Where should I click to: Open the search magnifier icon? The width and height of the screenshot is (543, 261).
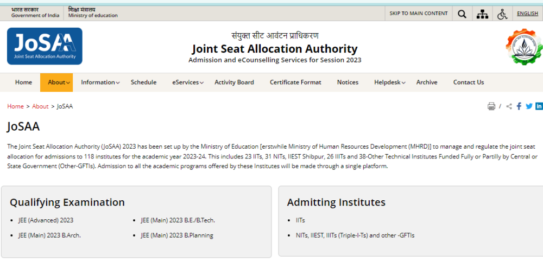[x=462, y=14]
